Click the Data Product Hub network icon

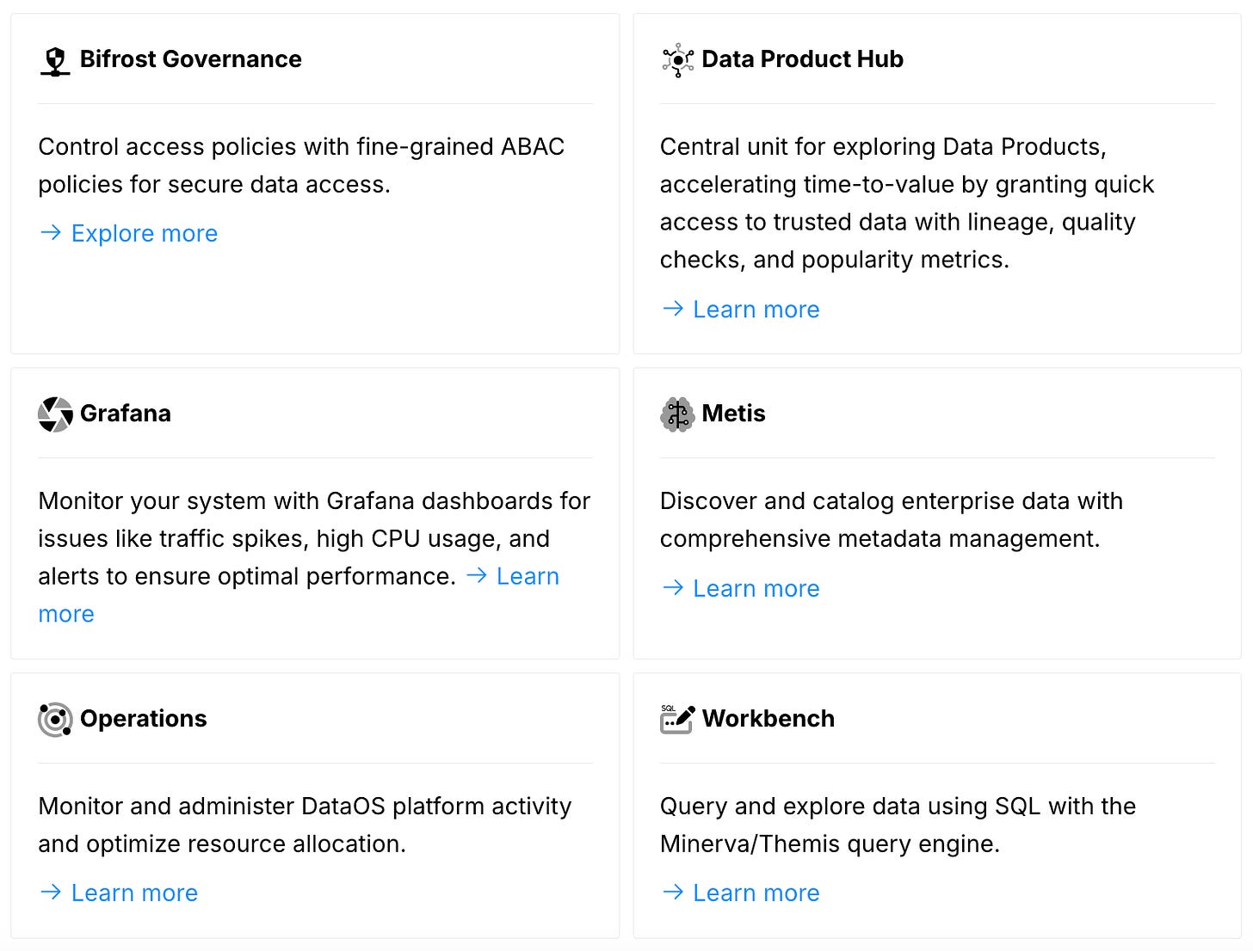pos(677,60)
